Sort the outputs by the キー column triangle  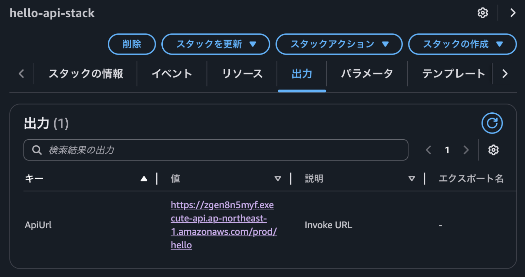click(144, 178)
